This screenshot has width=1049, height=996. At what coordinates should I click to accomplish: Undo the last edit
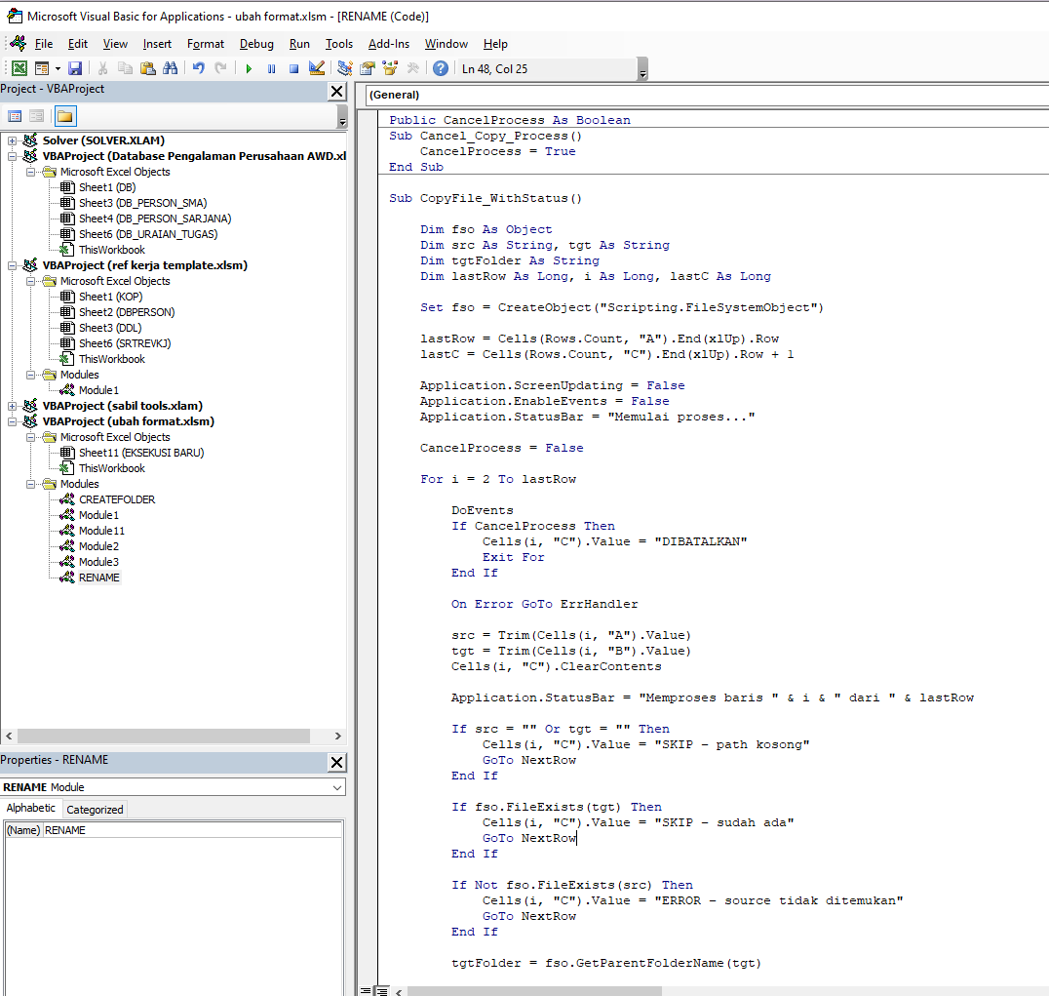[198, 68]
